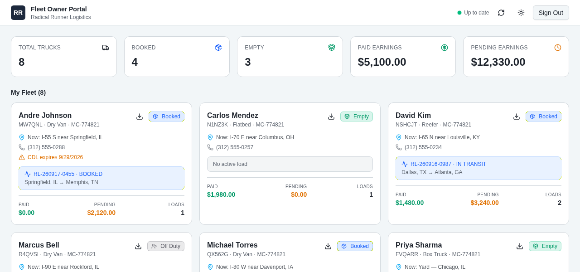
Task: Click Andre Johnson's Booked status badge
Action: coord(166,117)
